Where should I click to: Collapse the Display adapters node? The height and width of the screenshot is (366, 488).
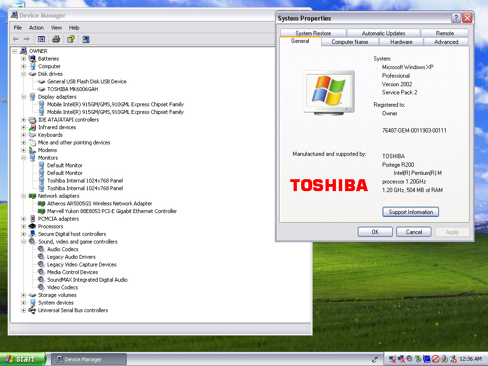pyautogui.click(x=23, y=97)
